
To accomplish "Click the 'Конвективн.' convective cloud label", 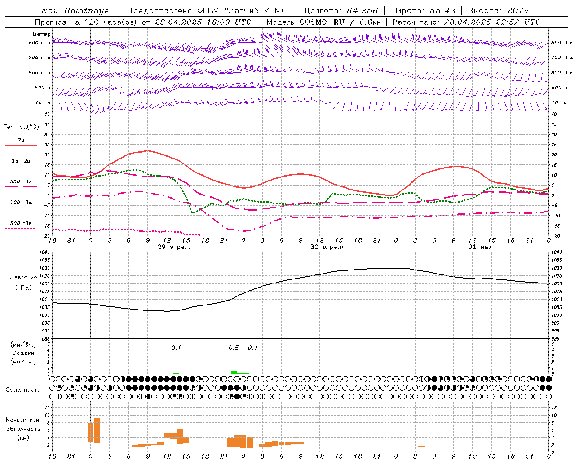I will pos(23,420).
